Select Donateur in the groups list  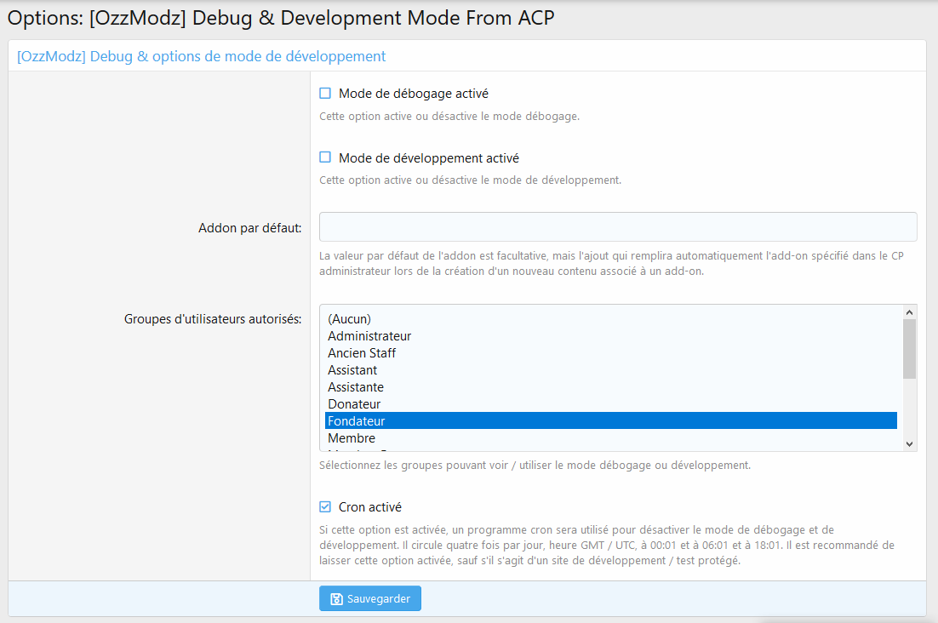pos(354,404)
